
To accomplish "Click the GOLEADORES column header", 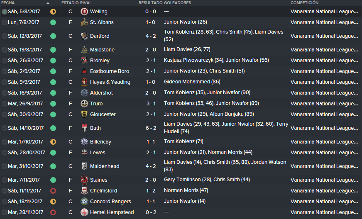I will click(x=177, y=3).
